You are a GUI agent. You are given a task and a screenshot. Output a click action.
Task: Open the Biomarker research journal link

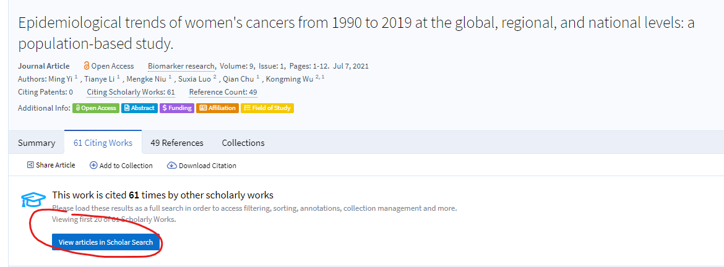click(181, 66)
